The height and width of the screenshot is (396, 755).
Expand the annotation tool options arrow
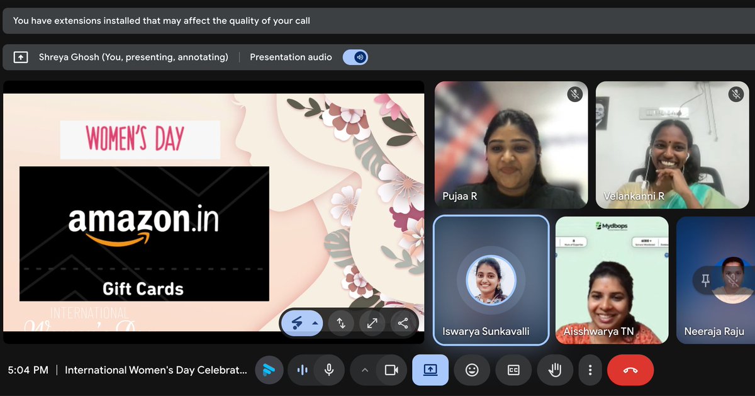coord(315,323)
